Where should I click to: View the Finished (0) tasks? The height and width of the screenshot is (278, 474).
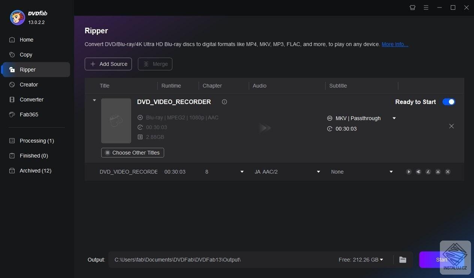pos(36,156)
